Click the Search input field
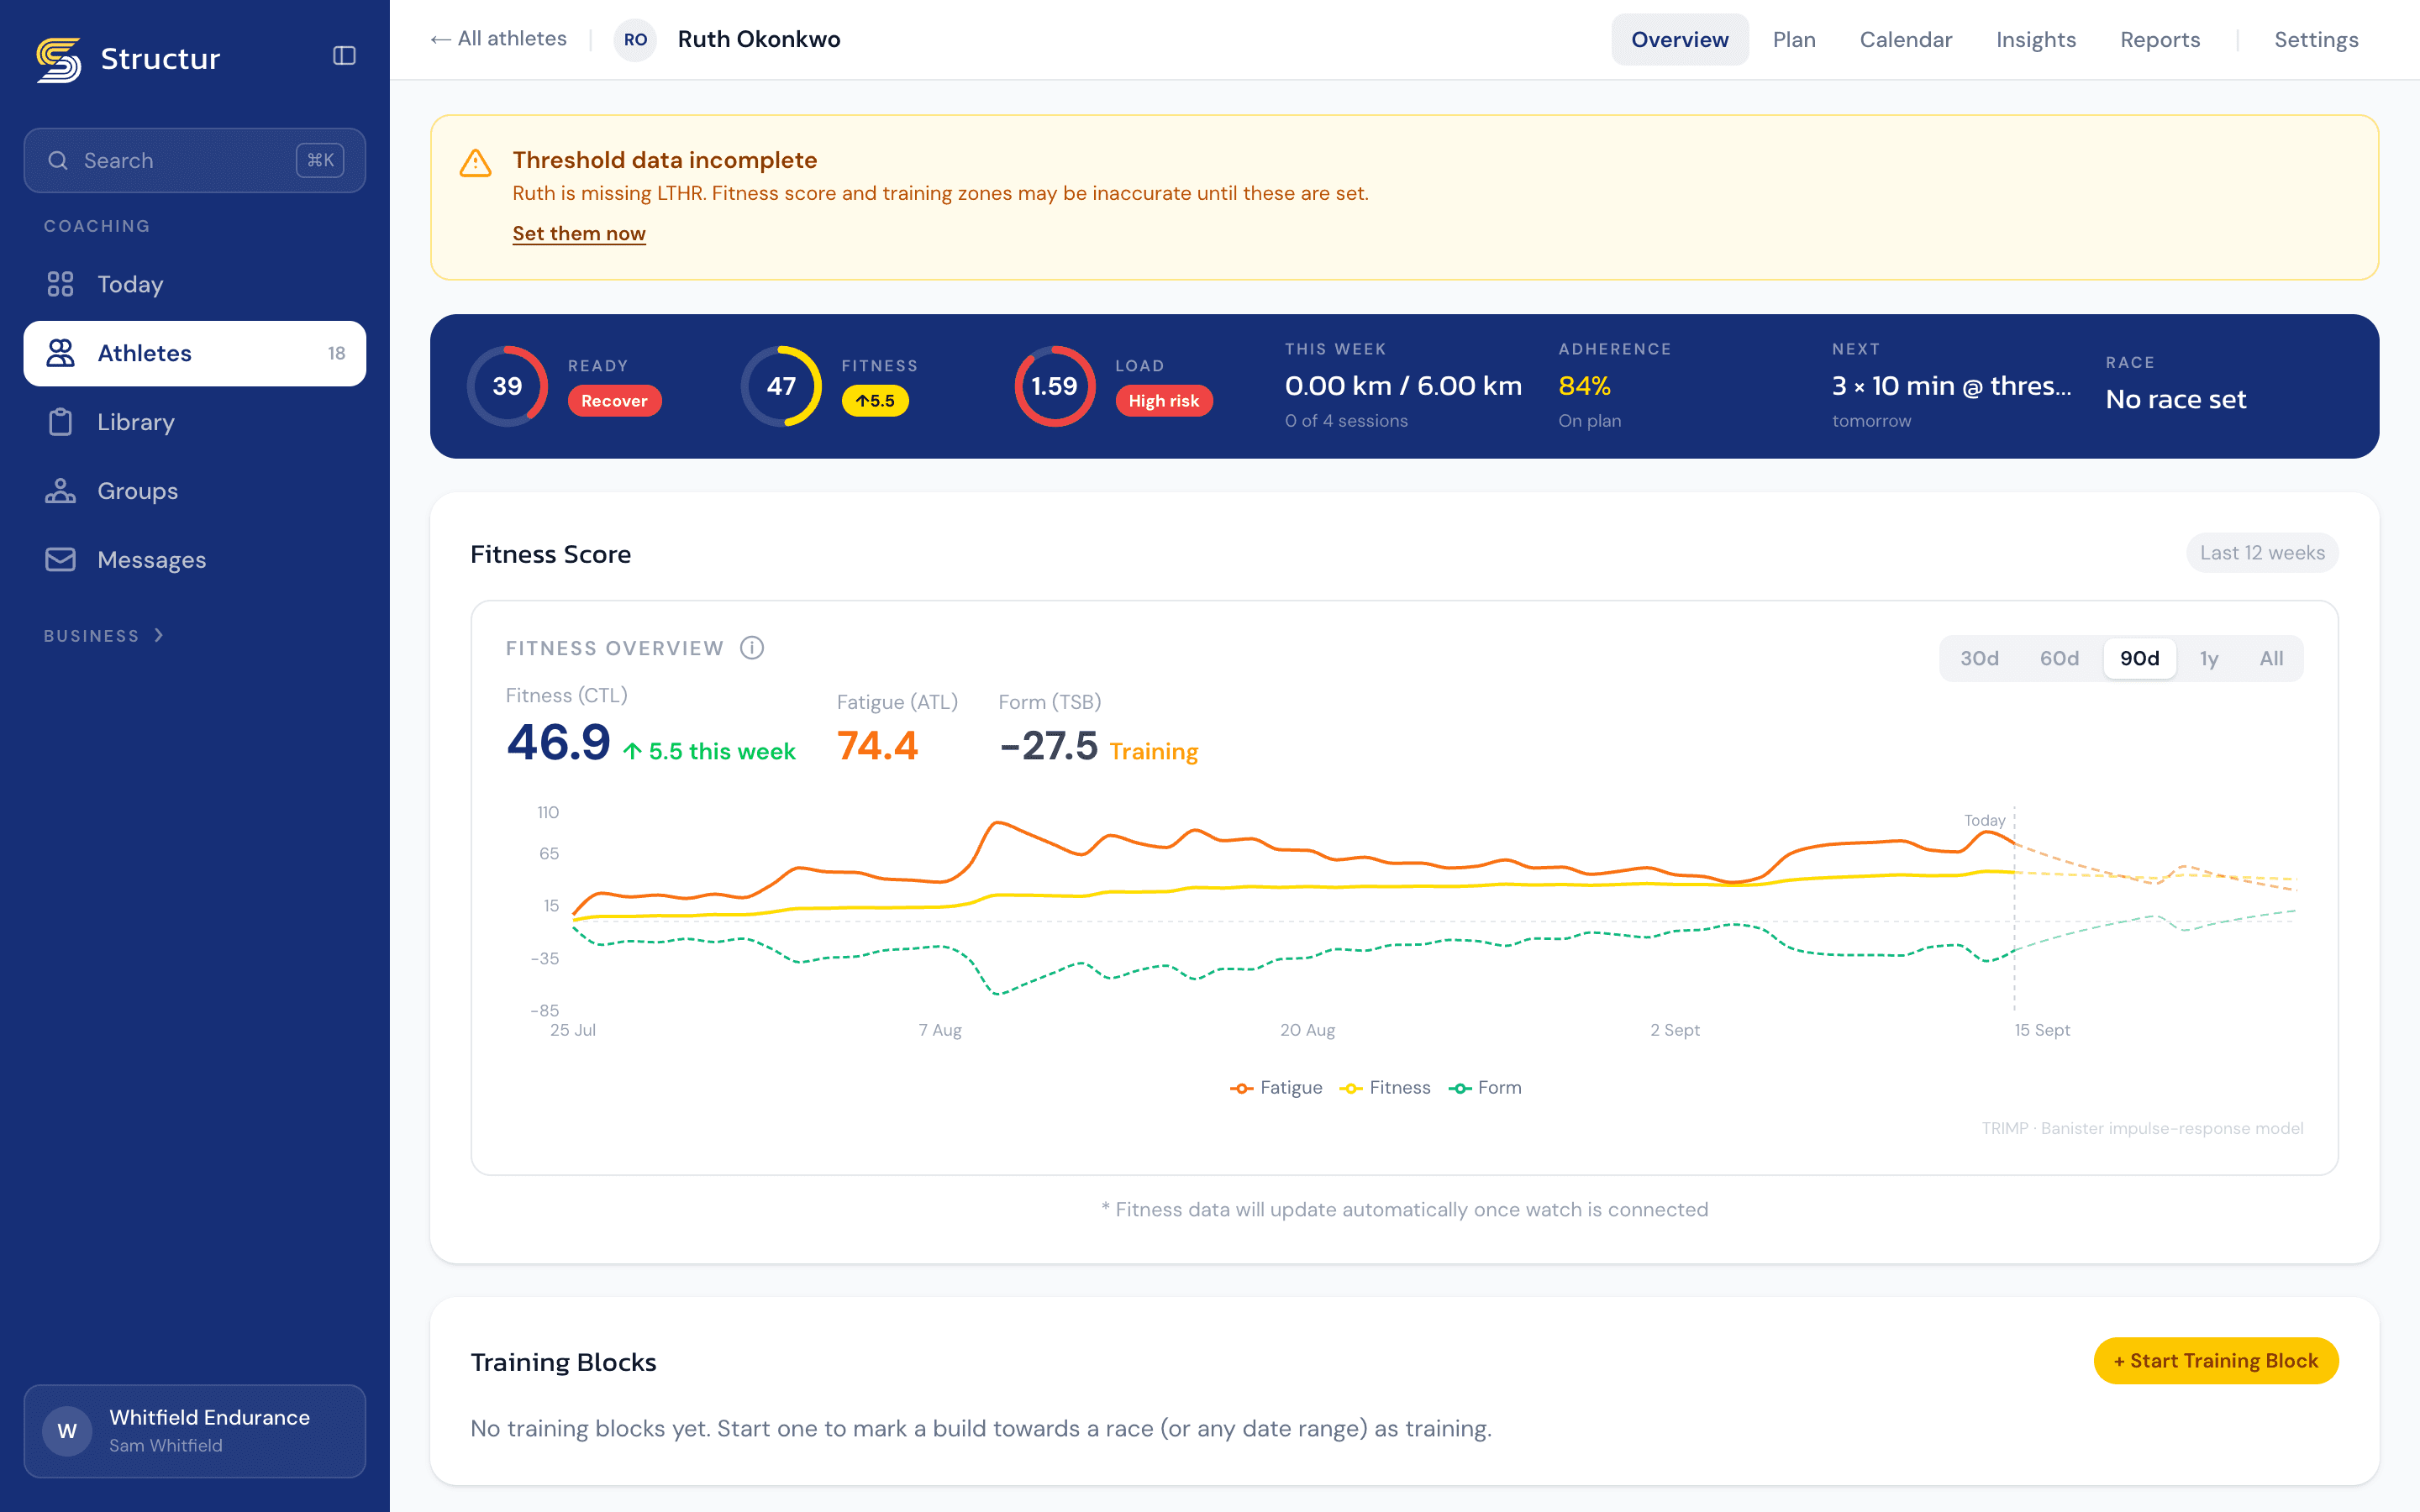The width and height of the screenshot is (2420, 1512). click(195, 160)
